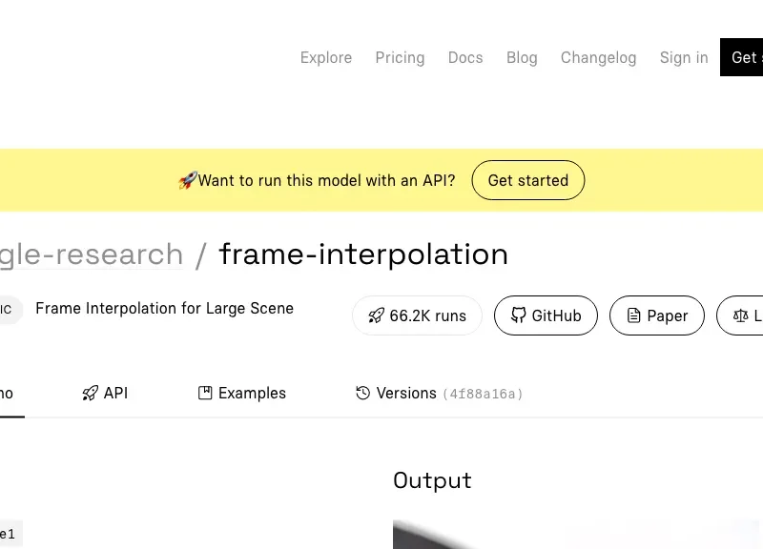763x549 pixels.
Task: Click the rocket icon on API tab
Action: pyautogui.click(x=91, y=393)
